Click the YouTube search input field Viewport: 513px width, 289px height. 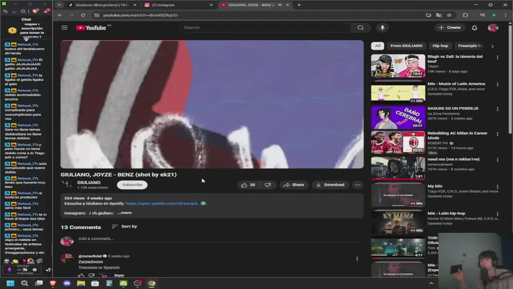[265, 28]
